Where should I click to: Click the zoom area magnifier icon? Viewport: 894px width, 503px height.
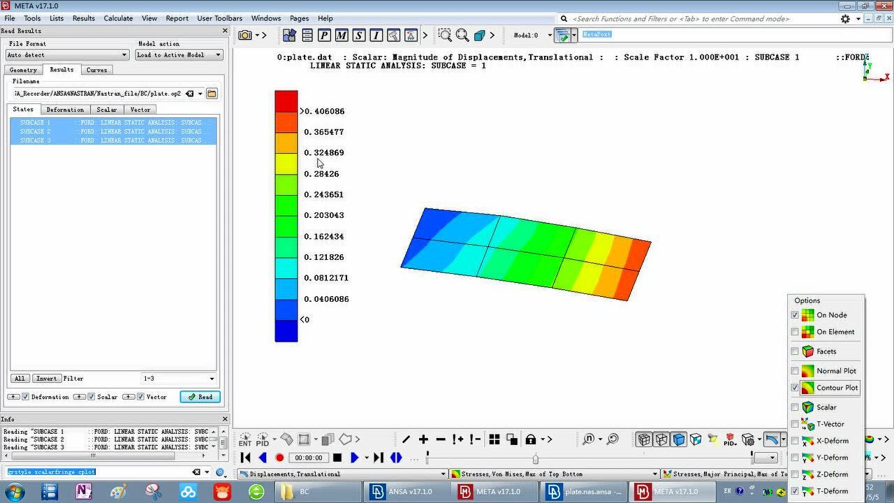pos(445,35)
